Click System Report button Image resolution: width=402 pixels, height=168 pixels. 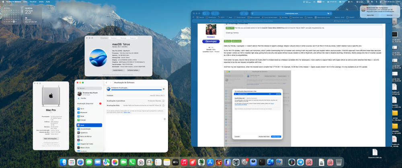click(119, 70)
